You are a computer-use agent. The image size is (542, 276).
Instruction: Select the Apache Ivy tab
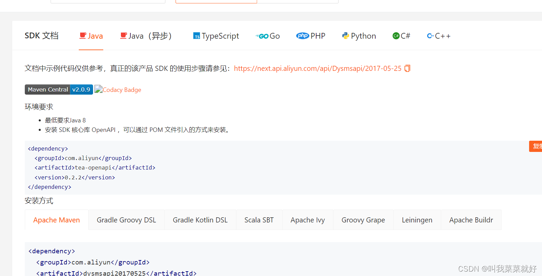(308, 220)
